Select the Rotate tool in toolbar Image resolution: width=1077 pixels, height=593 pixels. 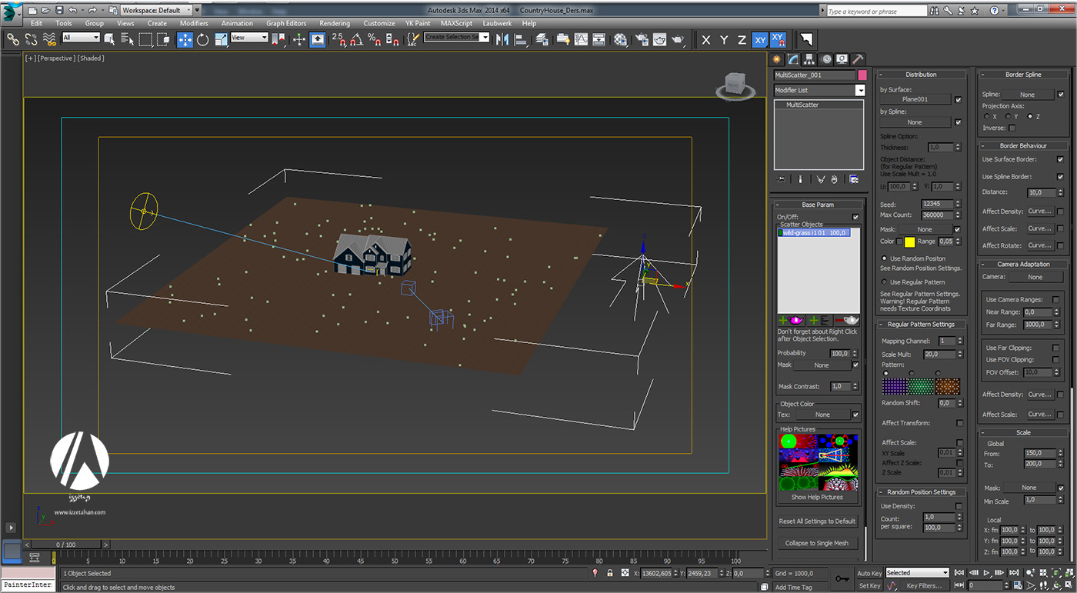(203, 39)
